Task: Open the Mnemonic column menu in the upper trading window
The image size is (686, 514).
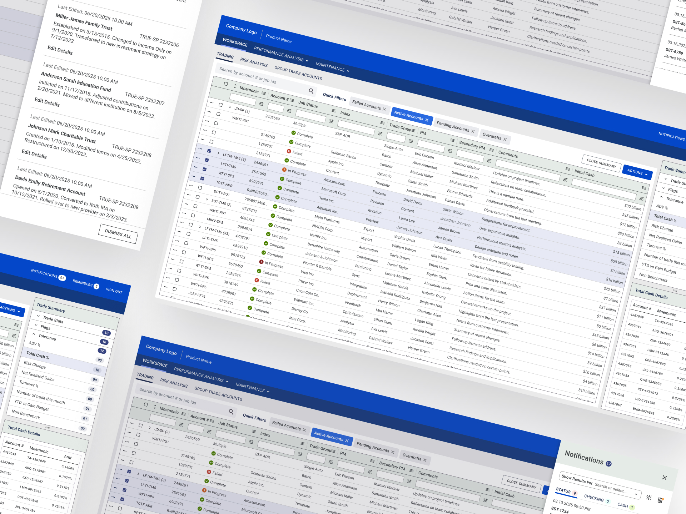Action: [264, 93]
